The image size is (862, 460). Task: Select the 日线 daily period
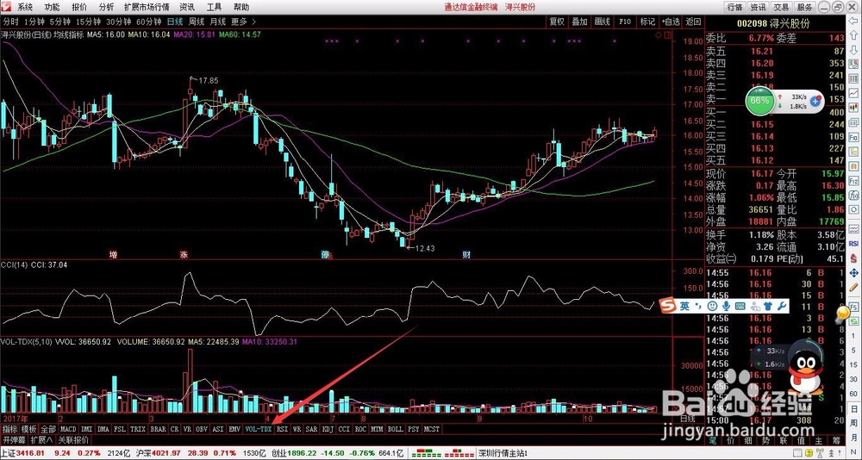[x=175, y=22]
